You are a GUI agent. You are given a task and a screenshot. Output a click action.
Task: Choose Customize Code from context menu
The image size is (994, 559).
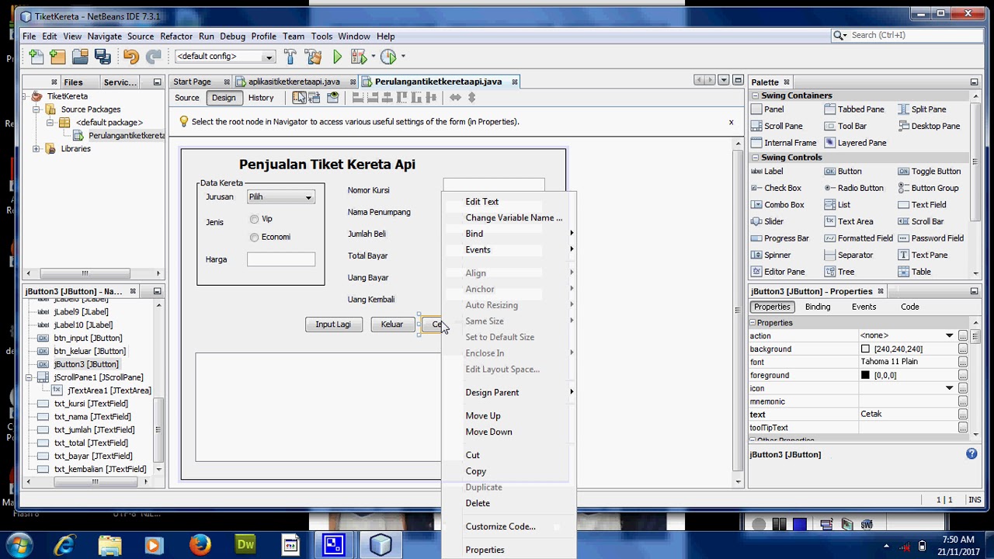point(509,526)
